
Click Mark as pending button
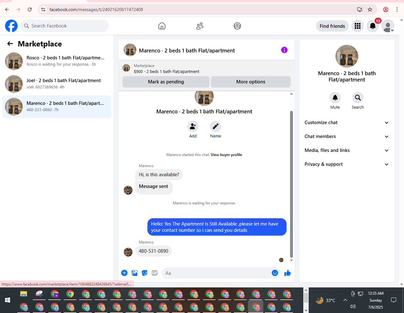(x=166, y=82)
